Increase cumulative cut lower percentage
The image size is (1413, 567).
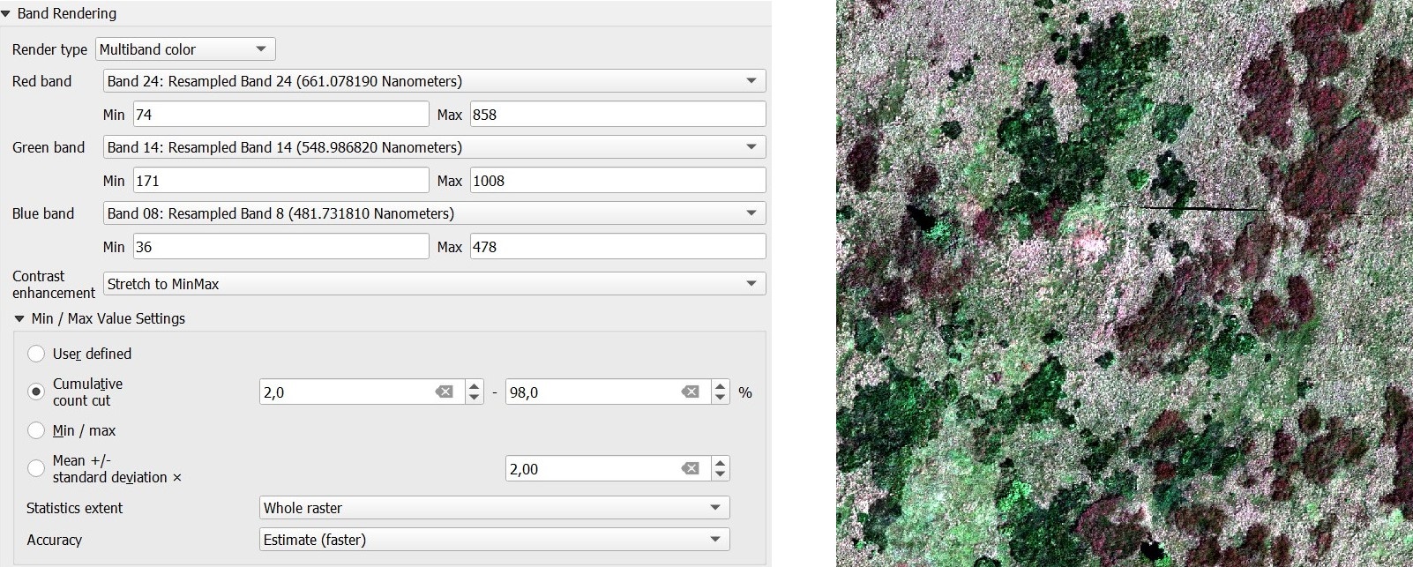(x=475, y=386)
